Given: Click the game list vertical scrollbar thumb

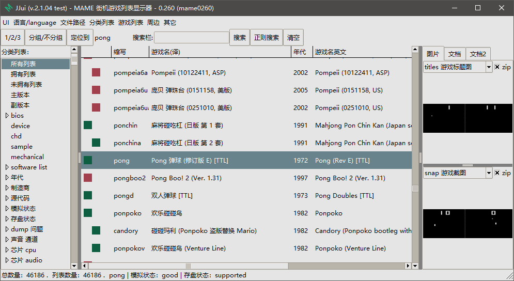Looking at the screenshot, I should pyautogui.click(x=415, y=188).
